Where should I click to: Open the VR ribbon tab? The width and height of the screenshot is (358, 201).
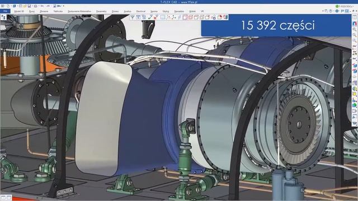[202, 11]
